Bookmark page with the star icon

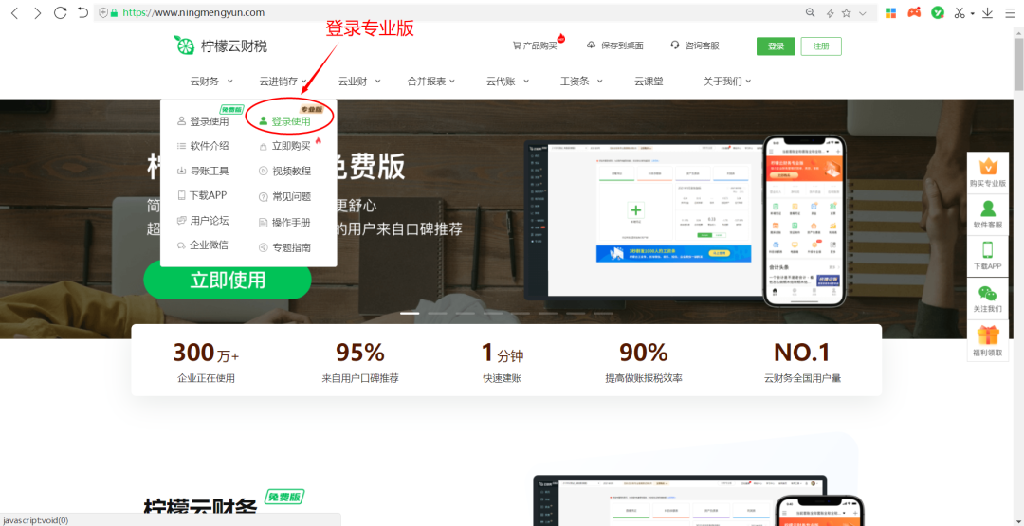click(x=847, y=12)
